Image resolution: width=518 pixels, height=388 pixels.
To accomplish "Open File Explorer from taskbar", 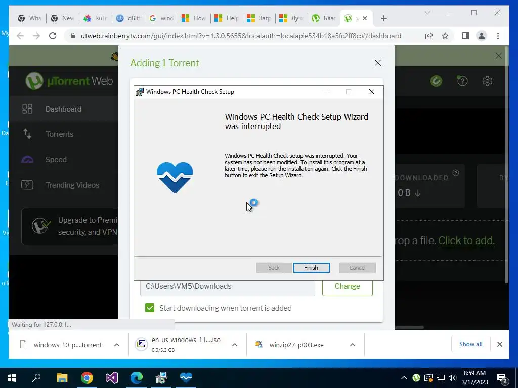I will (62, 378).
